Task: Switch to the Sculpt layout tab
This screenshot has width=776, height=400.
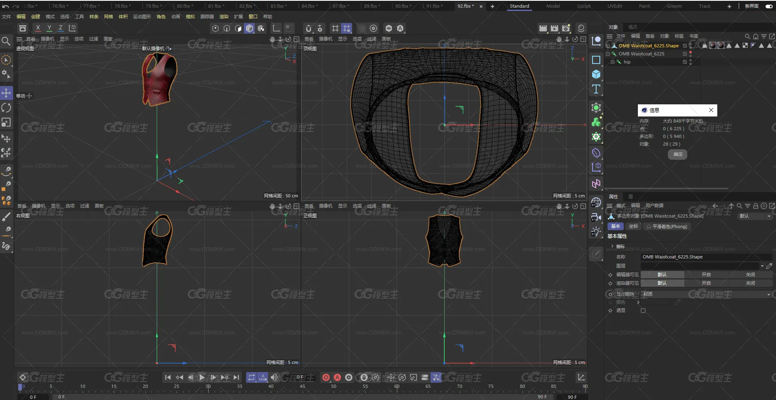Action: pos(584,6)
